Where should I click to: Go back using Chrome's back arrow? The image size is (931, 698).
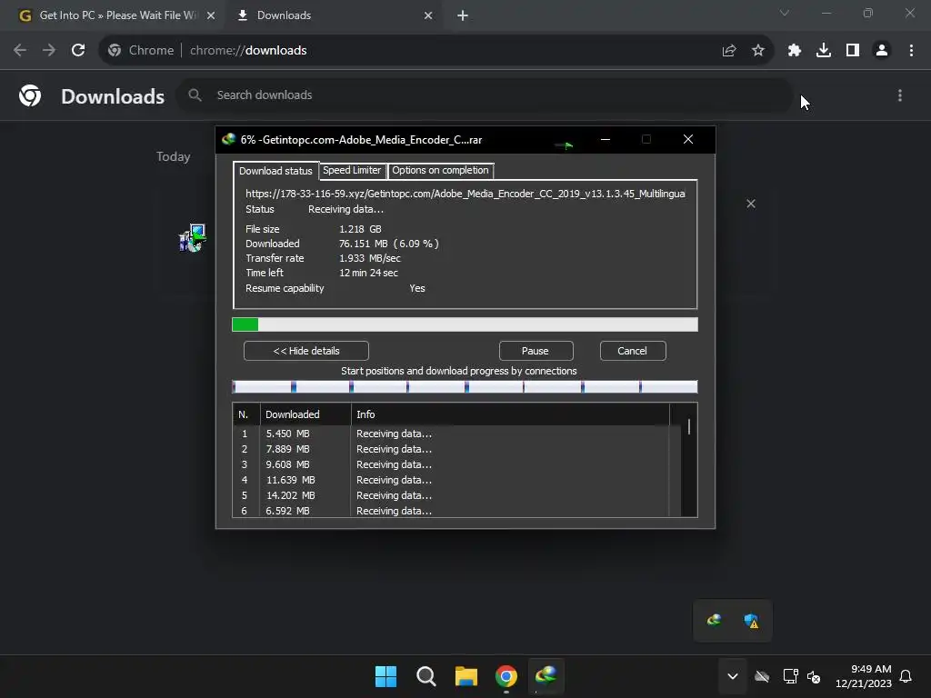[x=20, y=51]
